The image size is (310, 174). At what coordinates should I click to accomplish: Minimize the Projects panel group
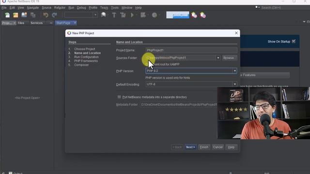(x=51, y=23)
